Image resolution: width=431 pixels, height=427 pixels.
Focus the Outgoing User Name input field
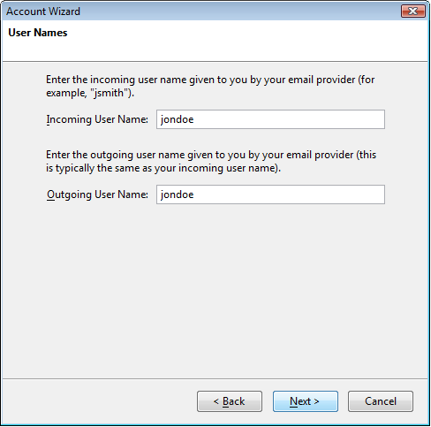click(270, 194)
